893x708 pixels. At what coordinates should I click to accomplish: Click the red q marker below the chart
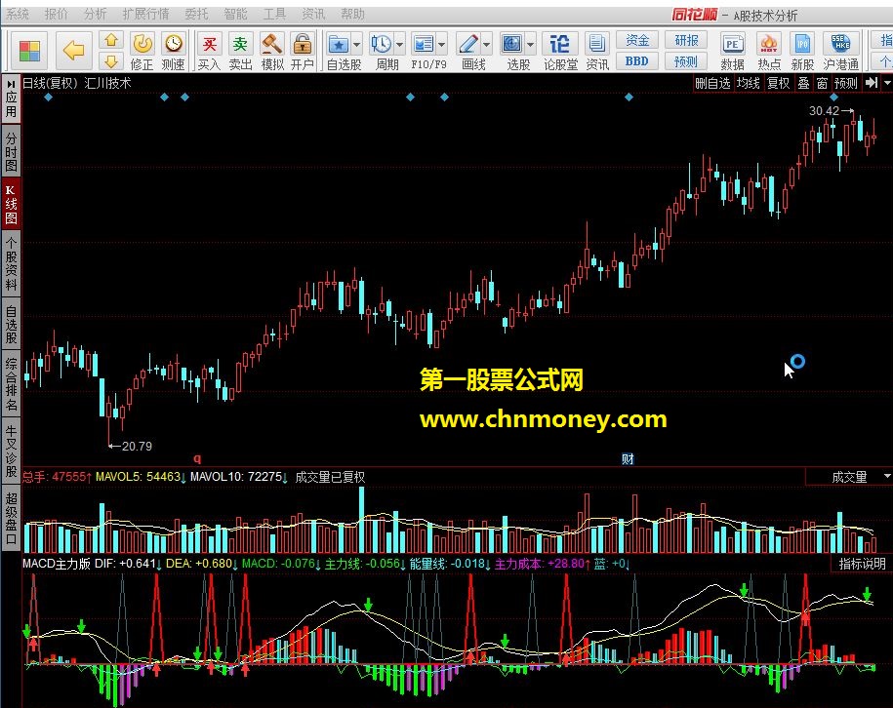click(x=197, y=458)
